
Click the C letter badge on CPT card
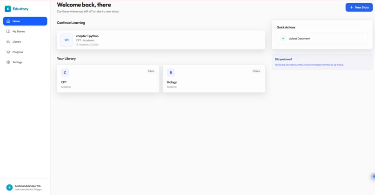65,73
